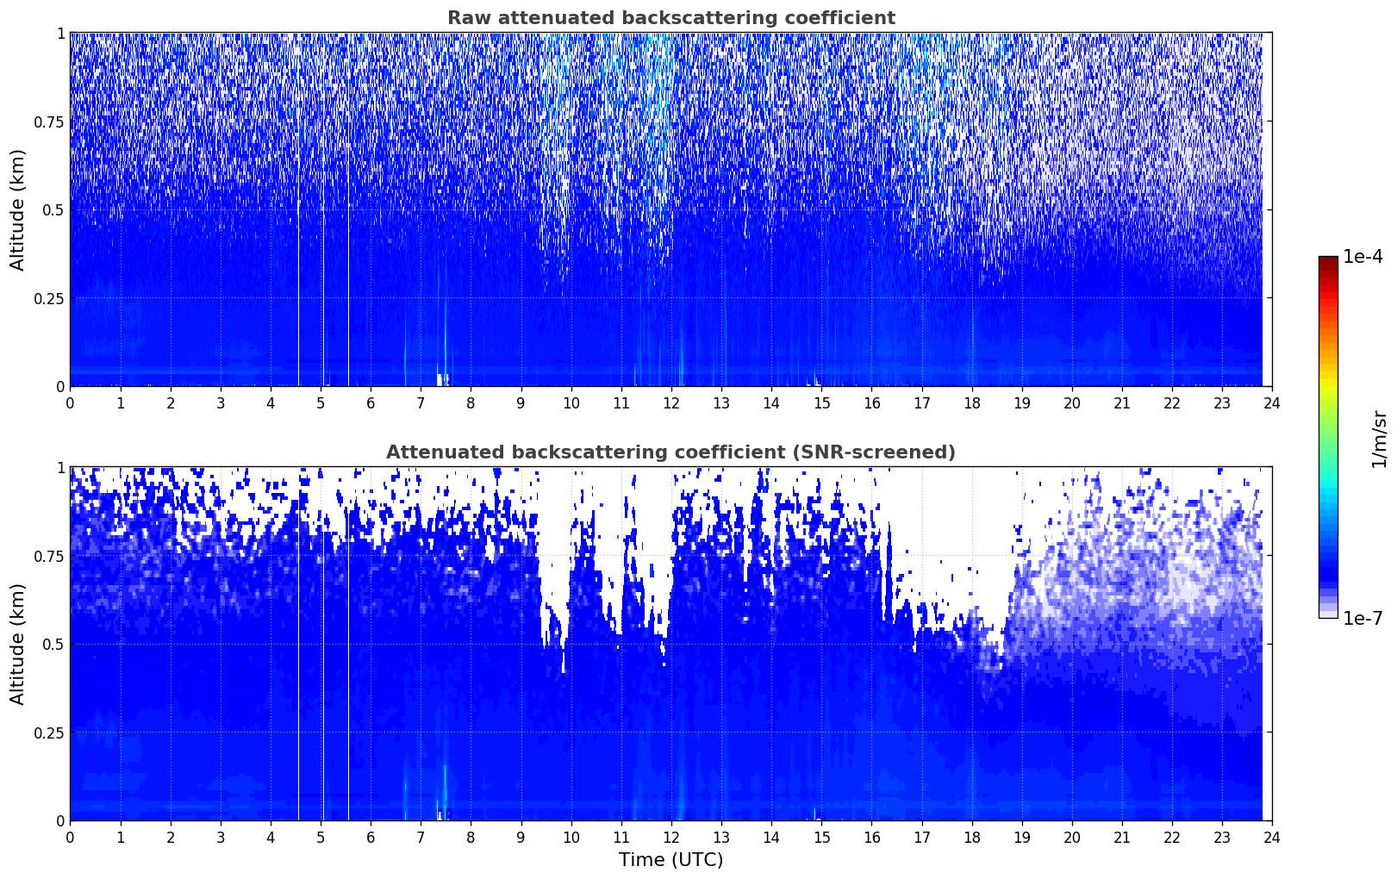Click the altitude '1' tick on the top plot
1397x879 pixels.
(60, 34)
